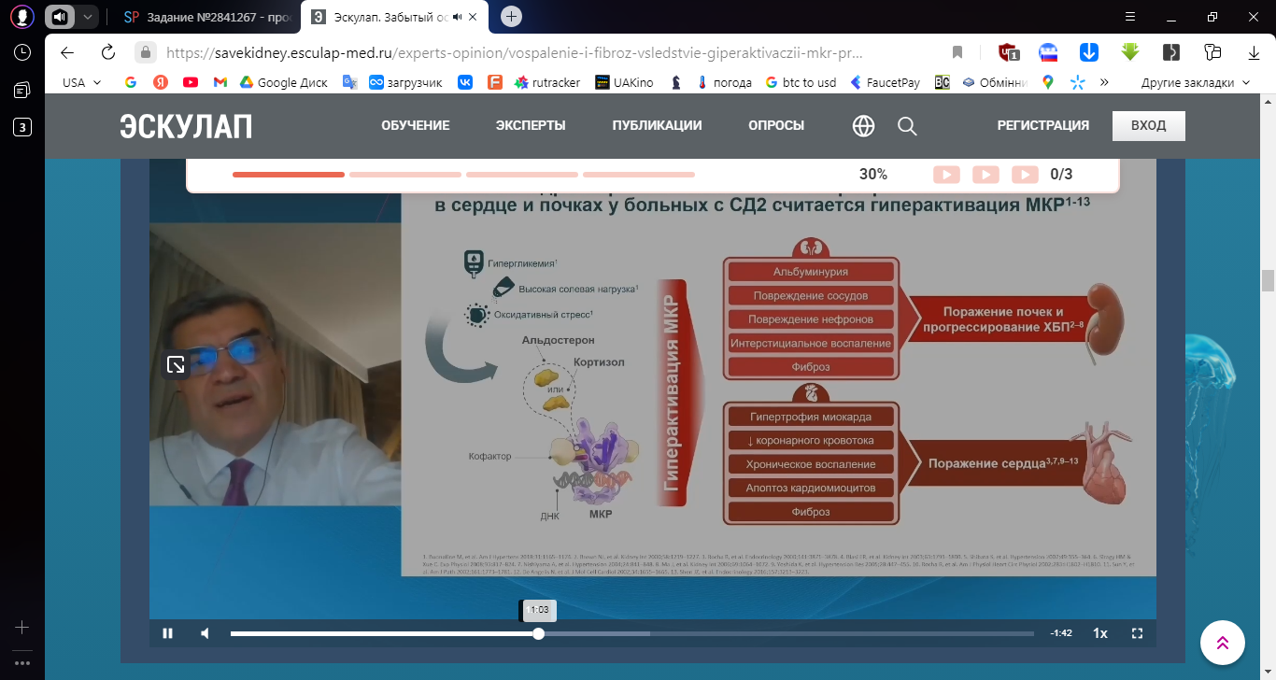Screen dimensions: 1276x680
Task: Open the Gmail bookmark icon
Action: [220, 82]
